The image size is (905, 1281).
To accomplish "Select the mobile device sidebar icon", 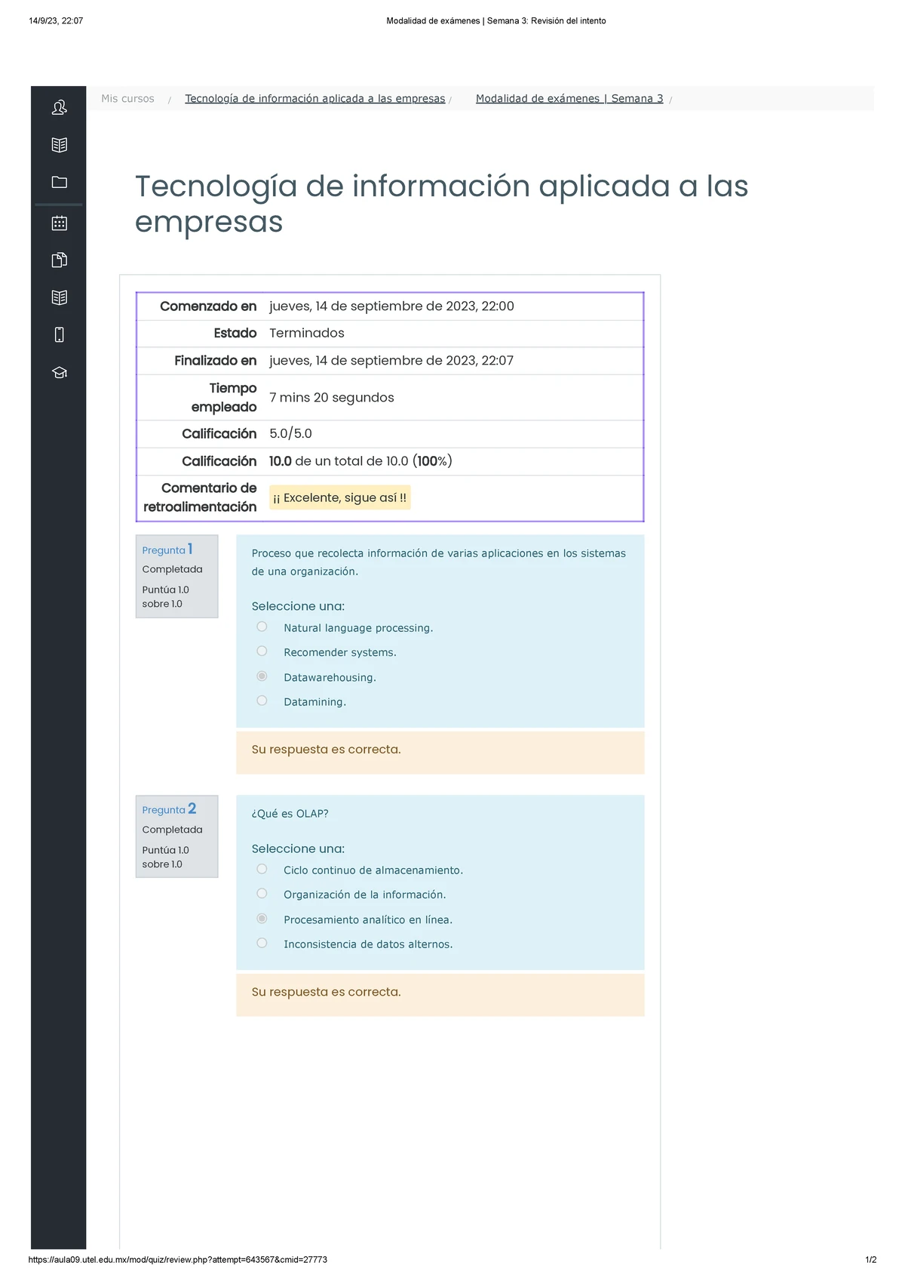I will pos(59,334).
